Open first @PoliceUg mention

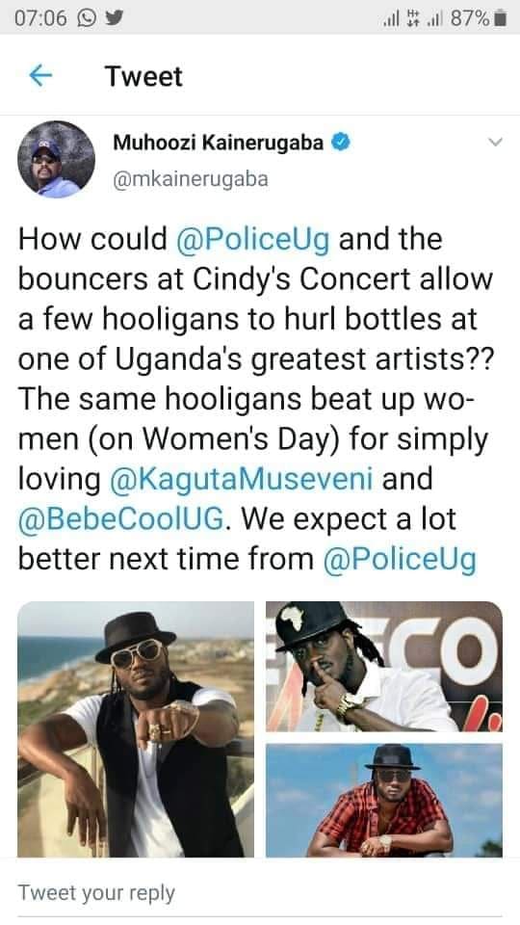253,240
